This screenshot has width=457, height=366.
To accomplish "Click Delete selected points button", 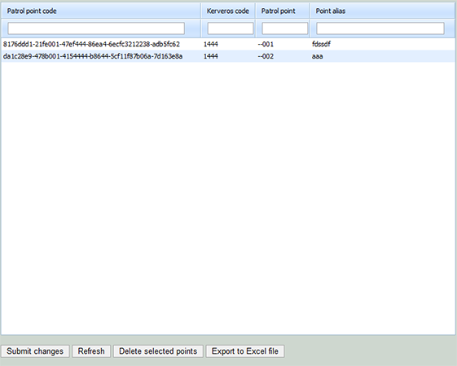I will tap(158, 351).
